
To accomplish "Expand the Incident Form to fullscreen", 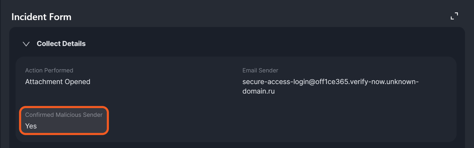I will click(x=454, y=16).
